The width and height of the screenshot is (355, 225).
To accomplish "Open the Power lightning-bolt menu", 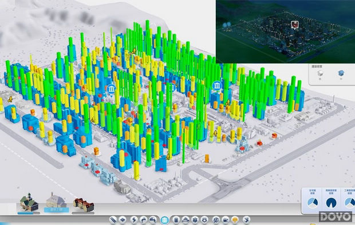I will tap(134, 220).
